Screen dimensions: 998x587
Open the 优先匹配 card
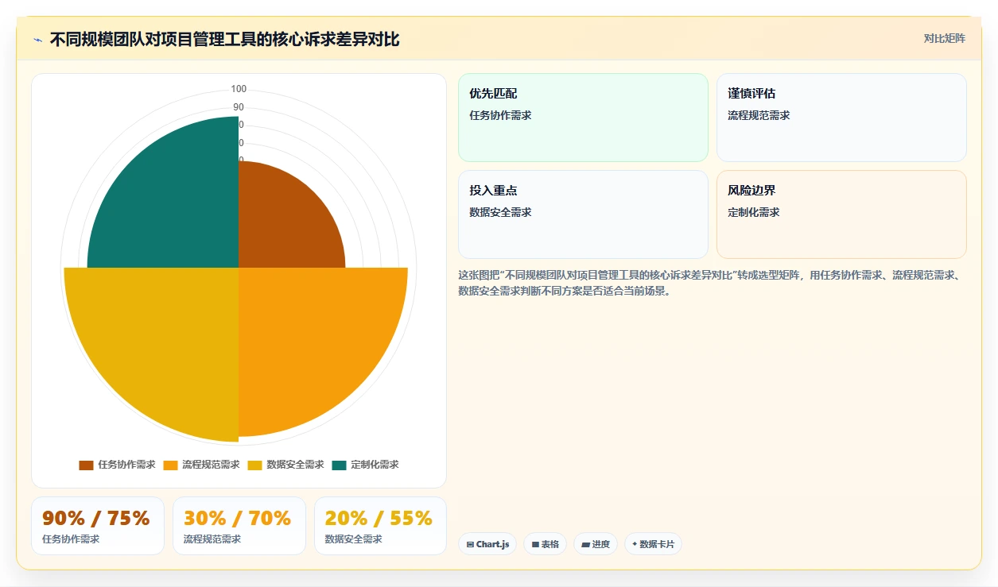click(583, 118)
